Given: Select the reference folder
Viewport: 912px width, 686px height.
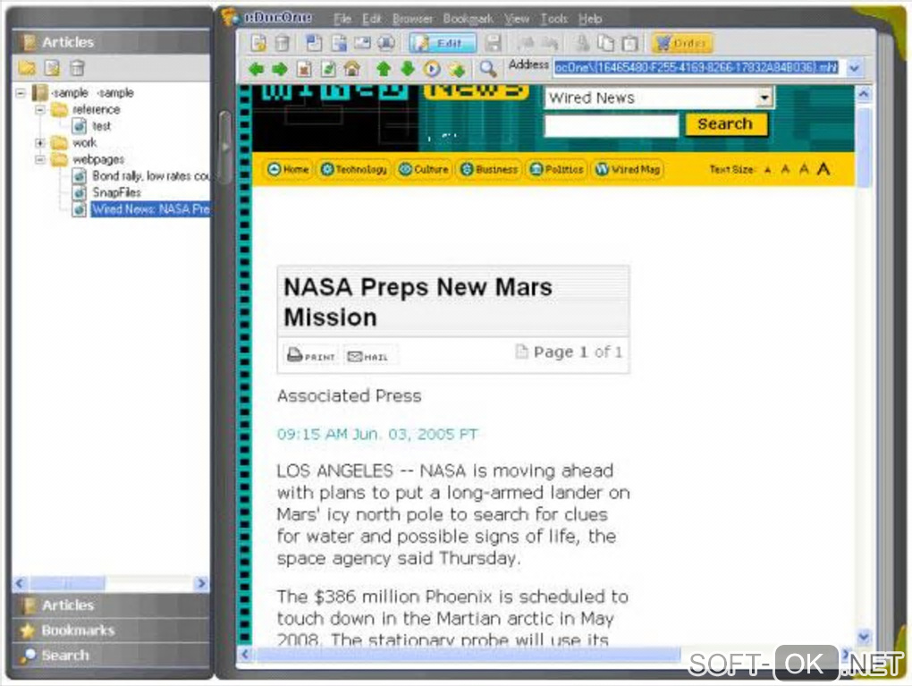Looking at the screenshot, I should [x=96, y=109].
